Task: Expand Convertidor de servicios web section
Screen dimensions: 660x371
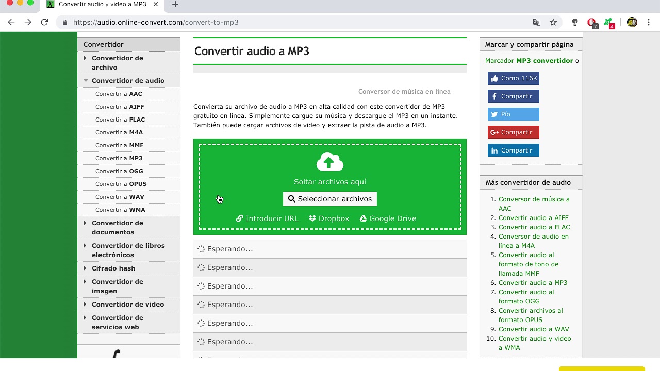Action: point(129,322)
